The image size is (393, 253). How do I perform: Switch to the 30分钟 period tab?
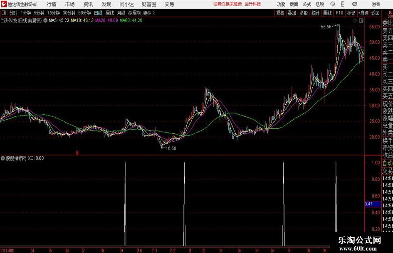(69, 13)
